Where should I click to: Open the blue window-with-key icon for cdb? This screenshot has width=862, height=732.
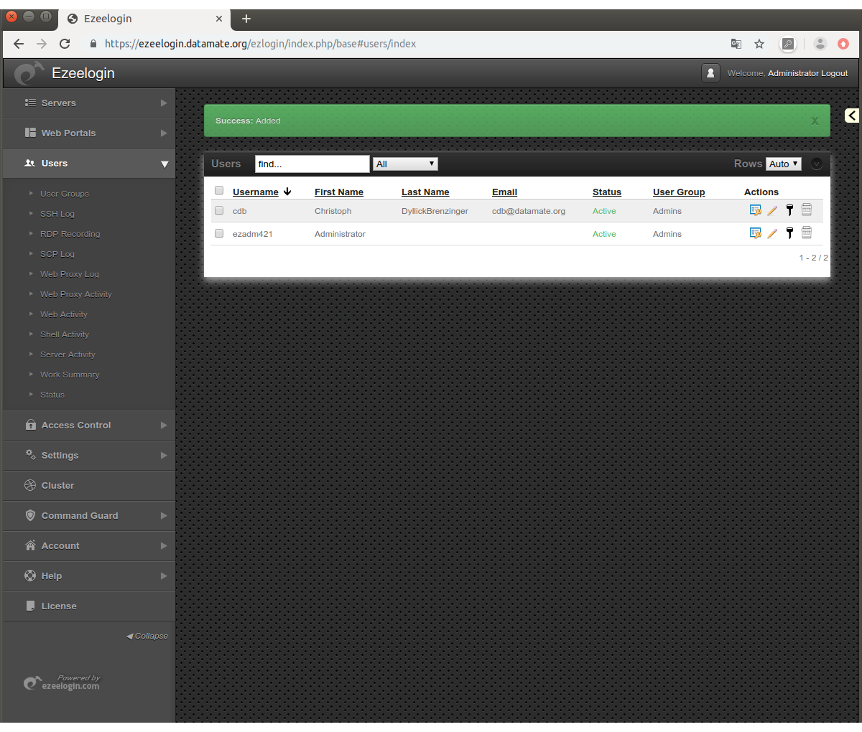(755, 210)
